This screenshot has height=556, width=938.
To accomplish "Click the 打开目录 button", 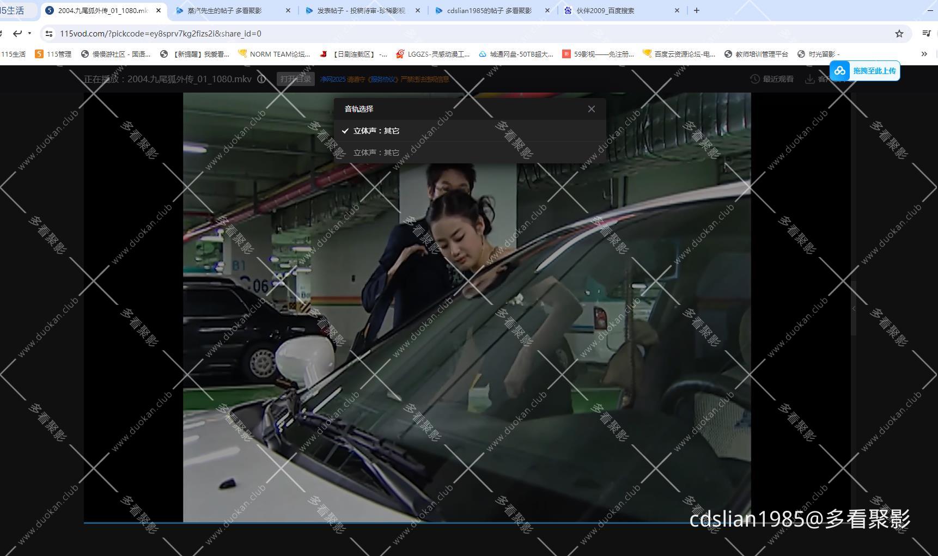I will 295,78.
